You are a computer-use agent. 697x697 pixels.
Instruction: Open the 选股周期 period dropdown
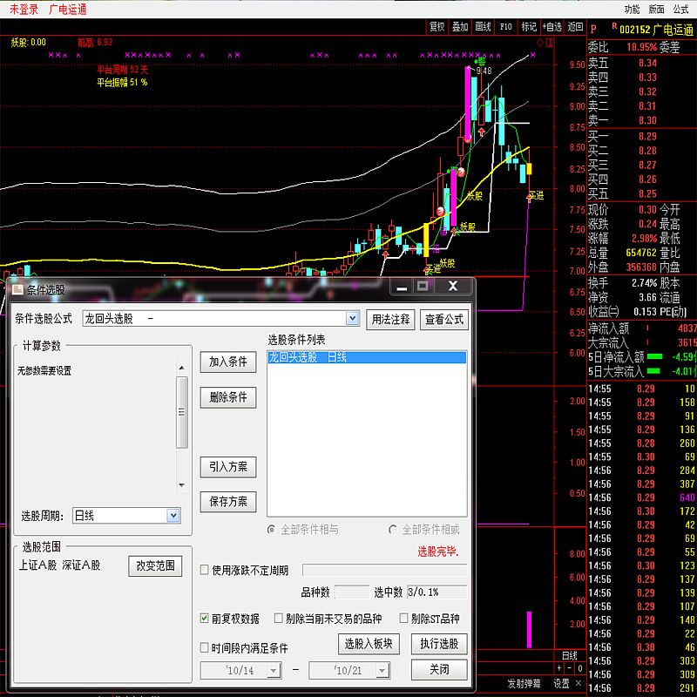coord(173,516)
